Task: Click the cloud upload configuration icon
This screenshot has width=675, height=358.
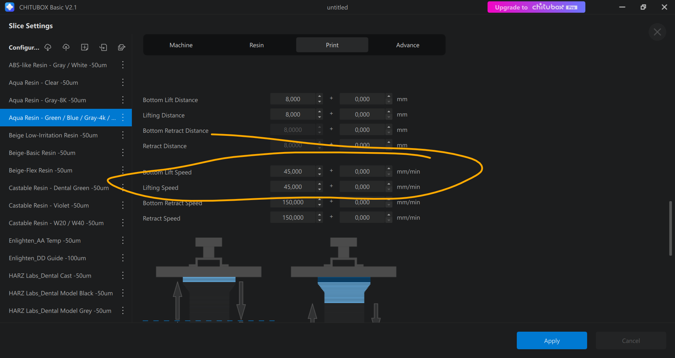Action: pyautogui.click(x=66, y=47)
